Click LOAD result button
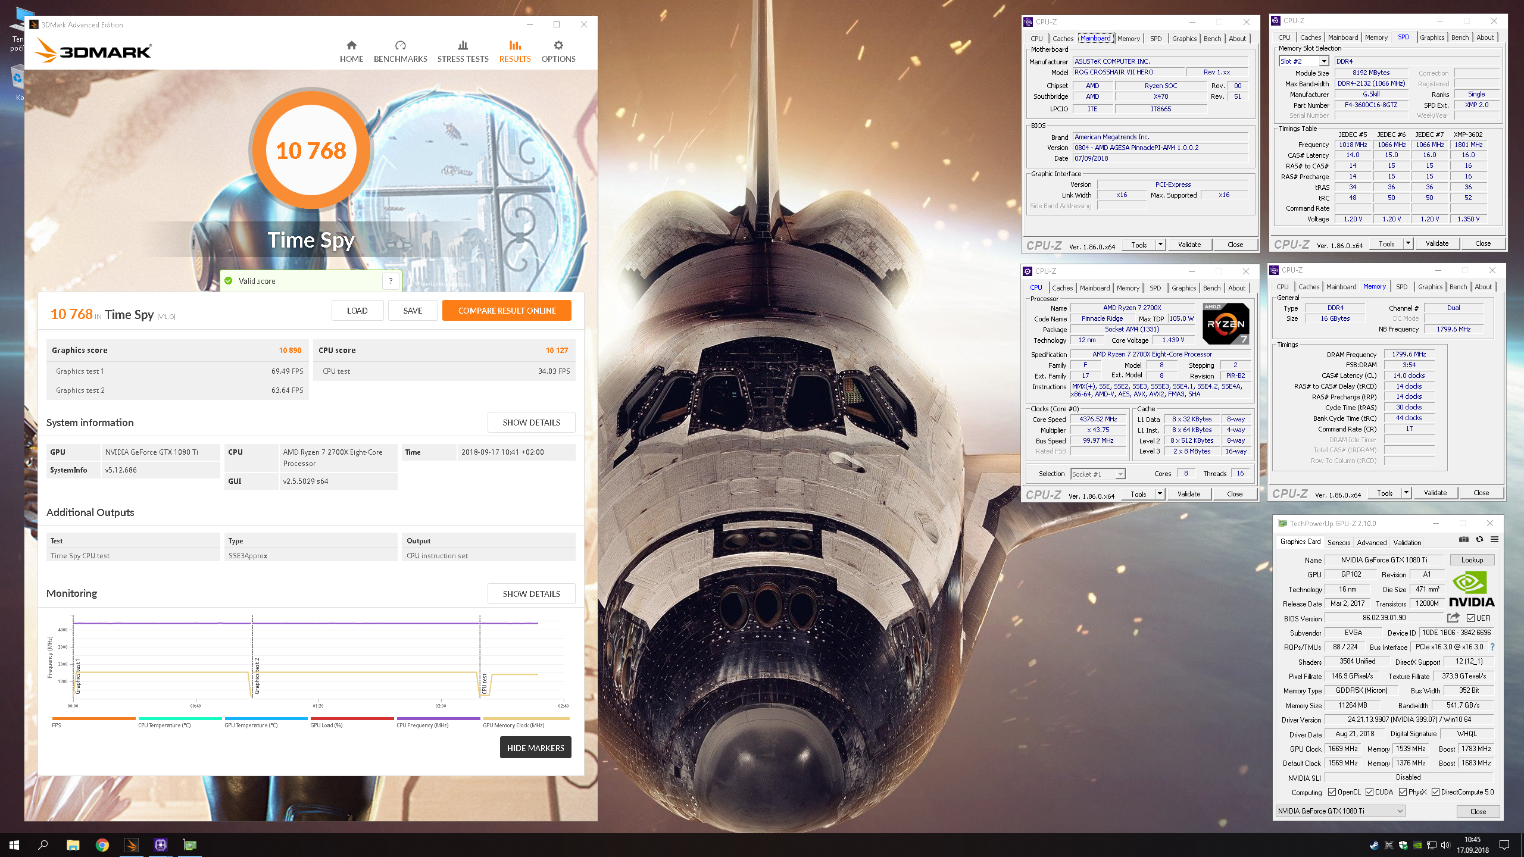This screenshot has width=1524, height=857. pyautogui.click(x=357, y=311)
